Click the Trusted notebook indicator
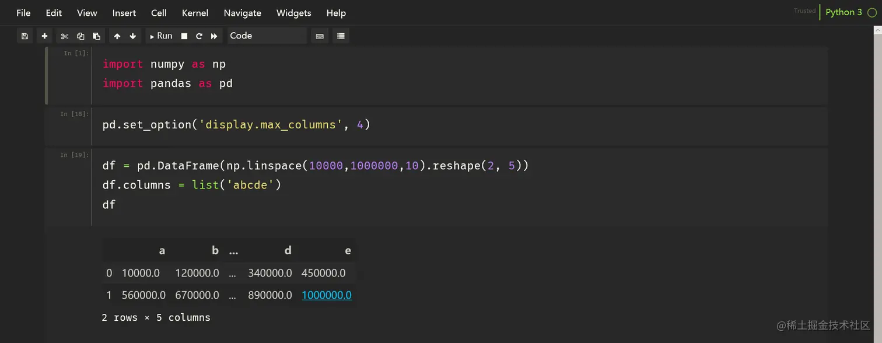 click(804, 11)
